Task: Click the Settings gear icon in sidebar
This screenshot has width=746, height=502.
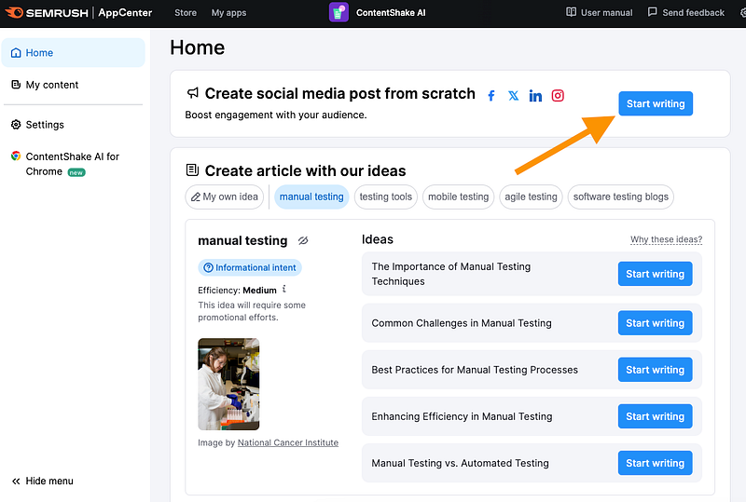Action: [16, 125]
